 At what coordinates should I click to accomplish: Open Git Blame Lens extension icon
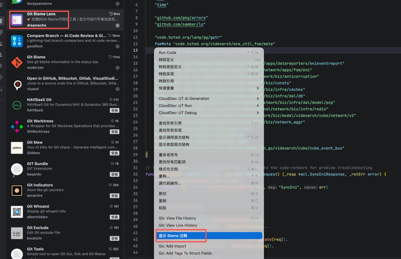coord(17,20)
